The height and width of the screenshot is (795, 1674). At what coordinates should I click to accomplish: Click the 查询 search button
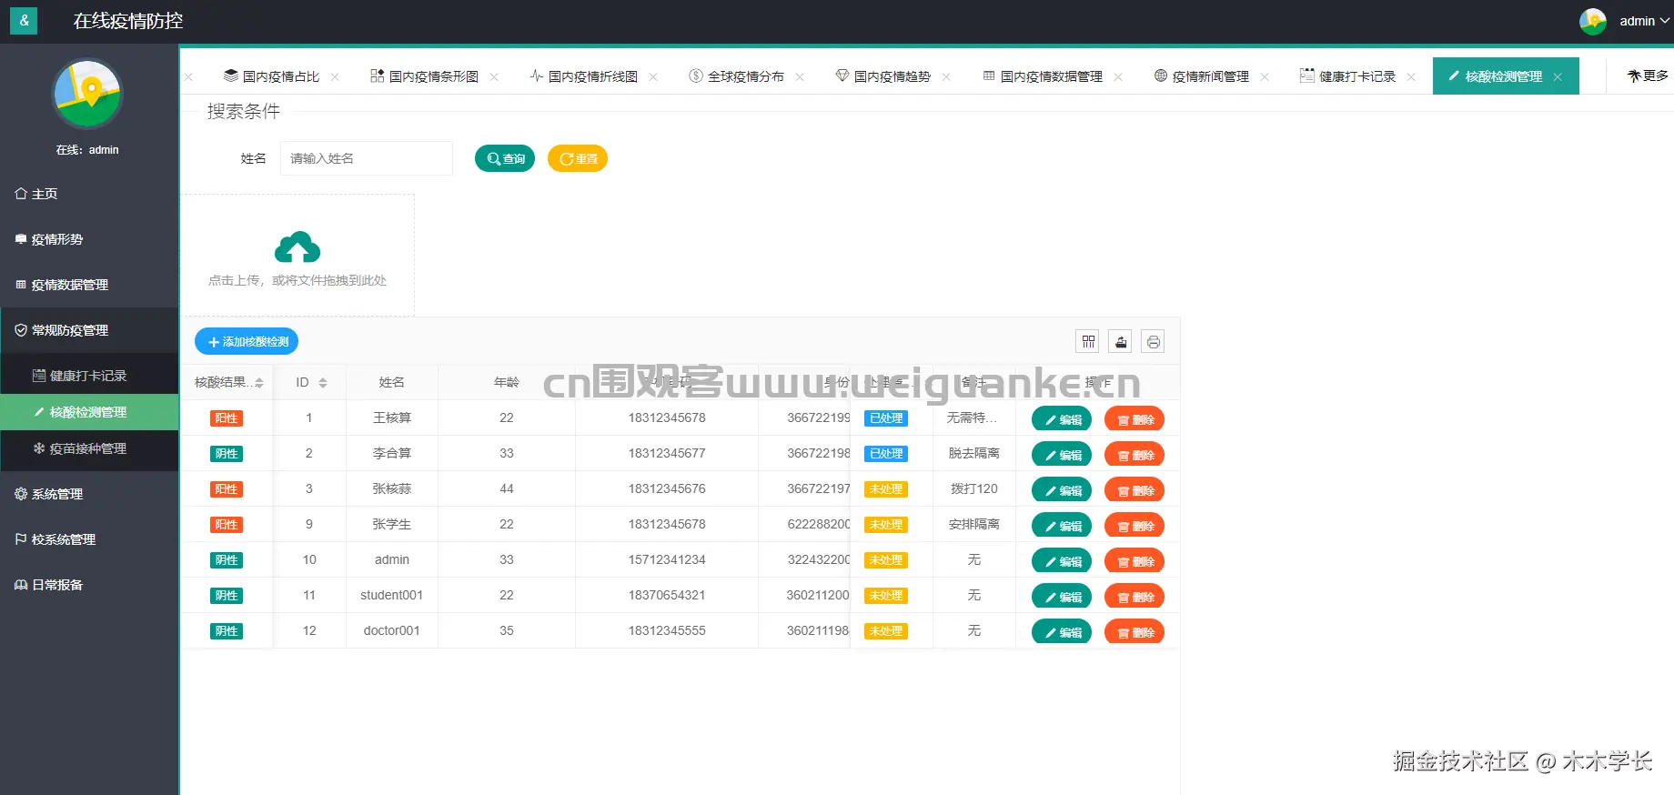(x=505, y=158)
